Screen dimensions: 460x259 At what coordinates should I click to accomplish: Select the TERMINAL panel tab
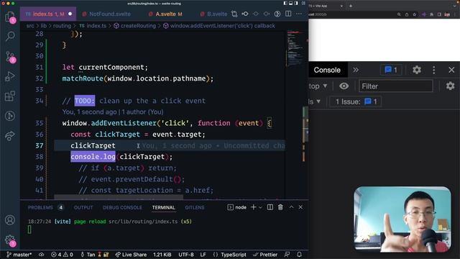pyautogui.click(x=163, y=207)
